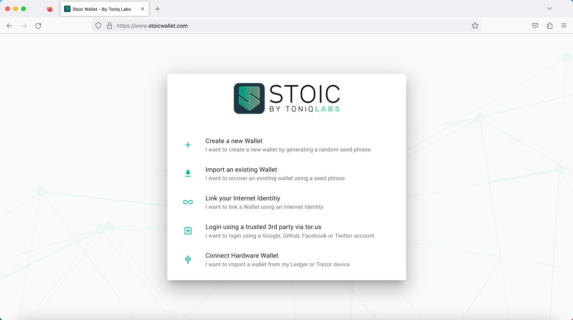The height and width of the screenshot is (320, 573).
Task: Click the infinity Internet Identity icon
Action: click(188, 202)
